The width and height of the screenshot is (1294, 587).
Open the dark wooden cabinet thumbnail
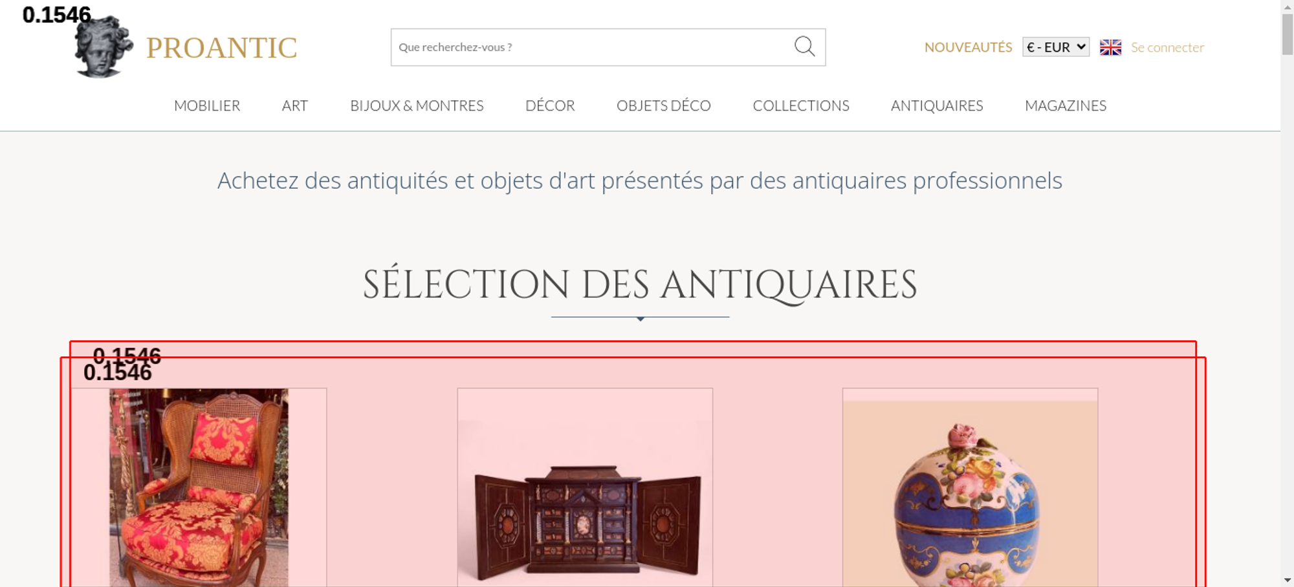click(x=585, y=487)
